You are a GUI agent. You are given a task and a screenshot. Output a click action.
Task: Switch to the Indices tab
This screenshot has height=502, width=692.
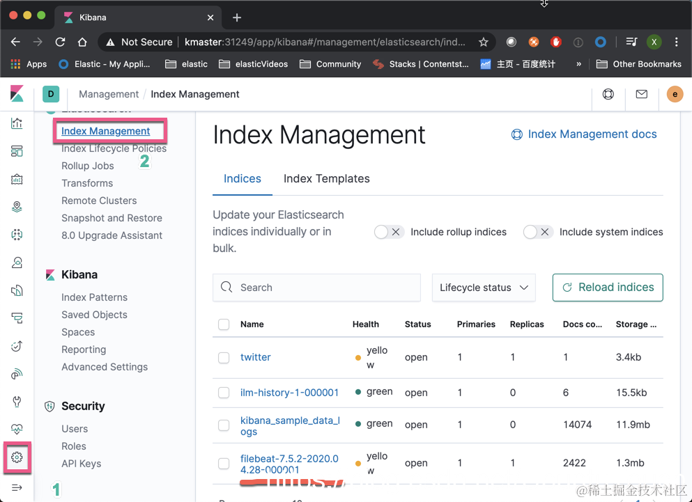click(x=243, y=179)
